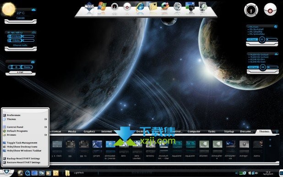This screenshot has height=177, width=283.
Task: Switch to the Media tab
Action: (x=72, y=132)
